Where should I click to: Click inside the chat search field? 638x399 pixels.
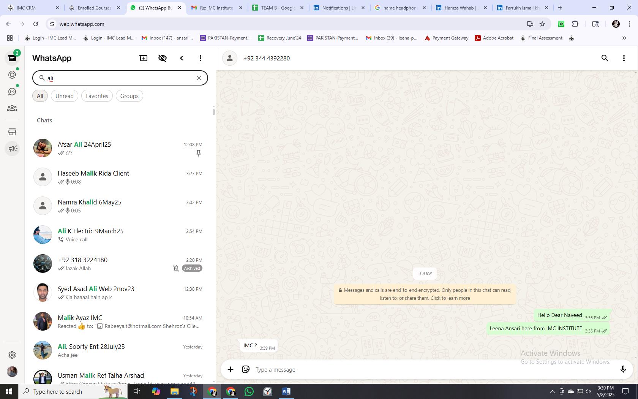click(120, 78)
